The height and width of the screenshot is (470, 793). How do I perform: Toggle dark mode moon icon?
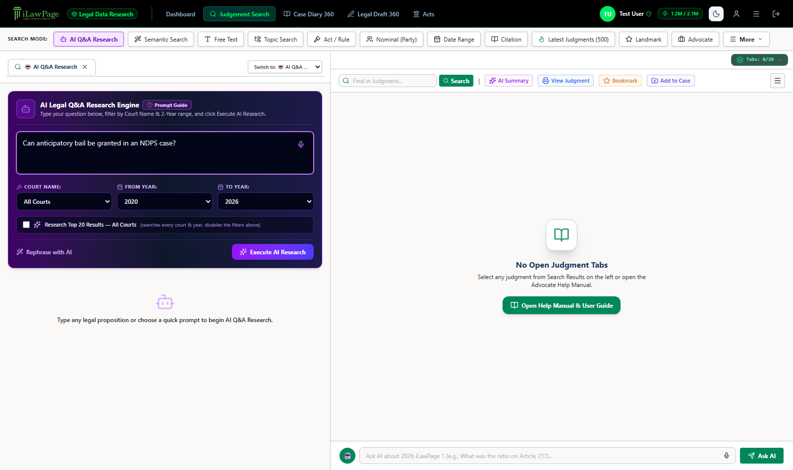[x=716, y=14]
